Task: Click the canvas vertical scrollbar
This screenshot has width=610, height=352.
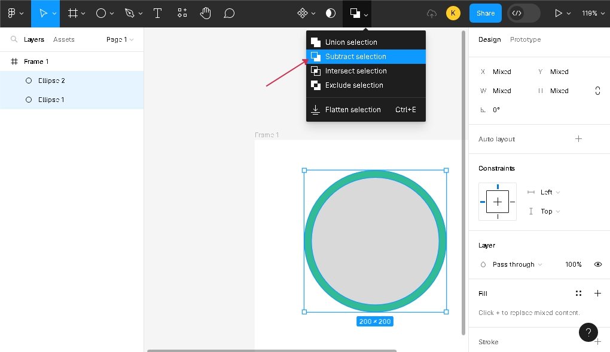Action: (x=463, y=183)
